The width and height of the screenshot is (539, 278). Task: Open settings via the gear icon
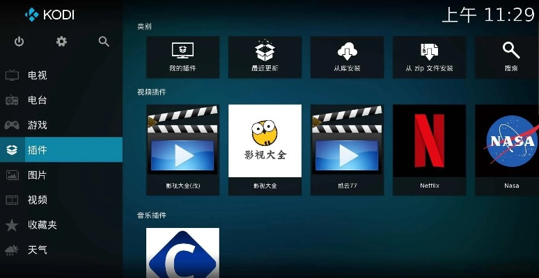61,42
